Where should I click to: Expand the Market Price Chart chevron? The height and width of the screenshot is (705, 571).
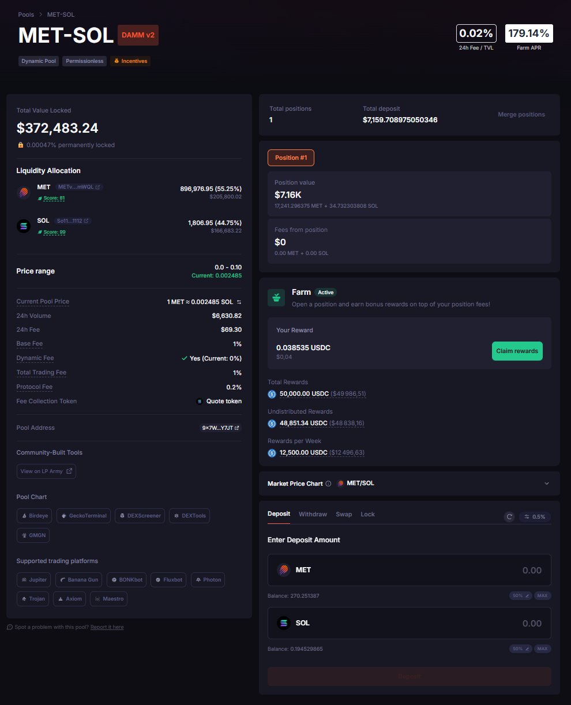[547, 483]
